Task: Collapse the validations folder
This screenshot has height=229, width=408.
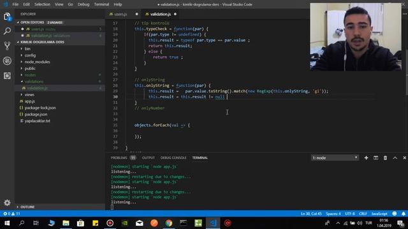Action: coord(34,81)
